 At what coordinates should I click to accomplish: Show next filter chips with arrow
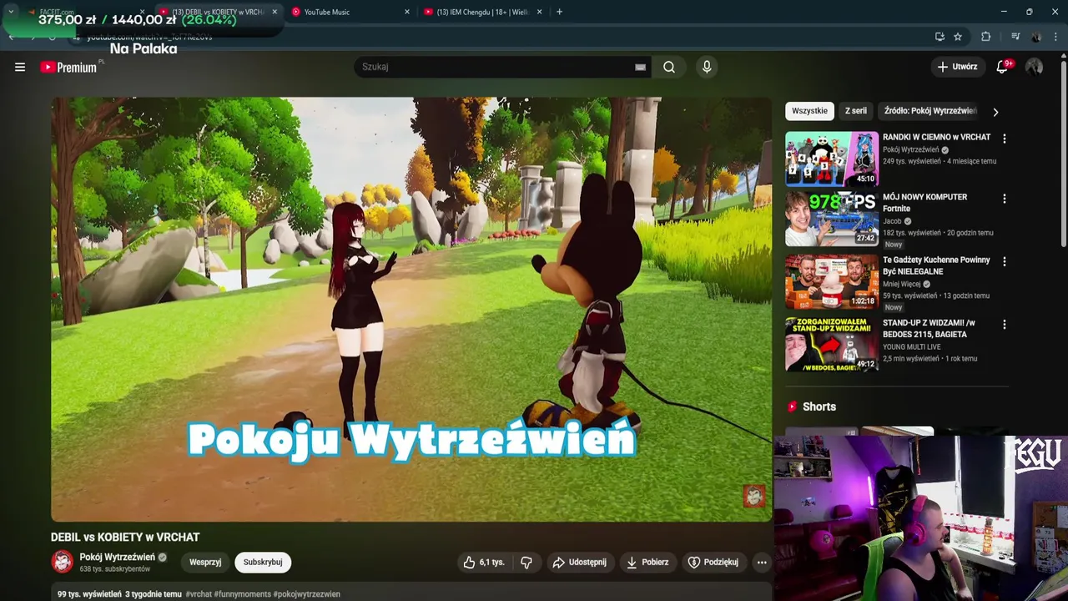point(995,111)
